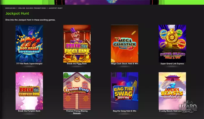
Task: Open the 777 Hot Reels Supercharged game thumbnail
Action: coord(29,44)
